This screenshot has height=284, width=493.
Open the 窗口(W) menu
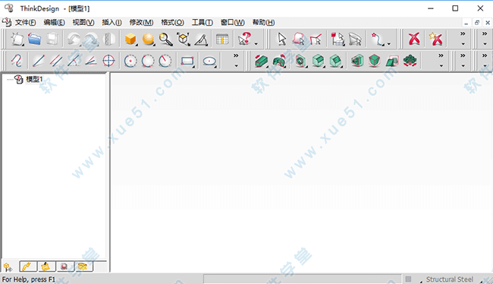coord(232,22)
